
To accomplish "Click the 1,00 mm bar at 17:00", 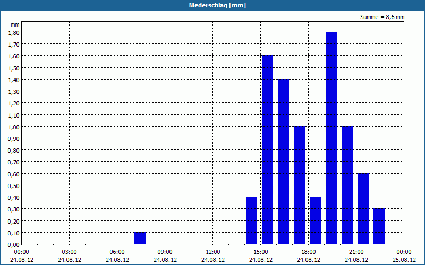I will click(x=300, y=185).
